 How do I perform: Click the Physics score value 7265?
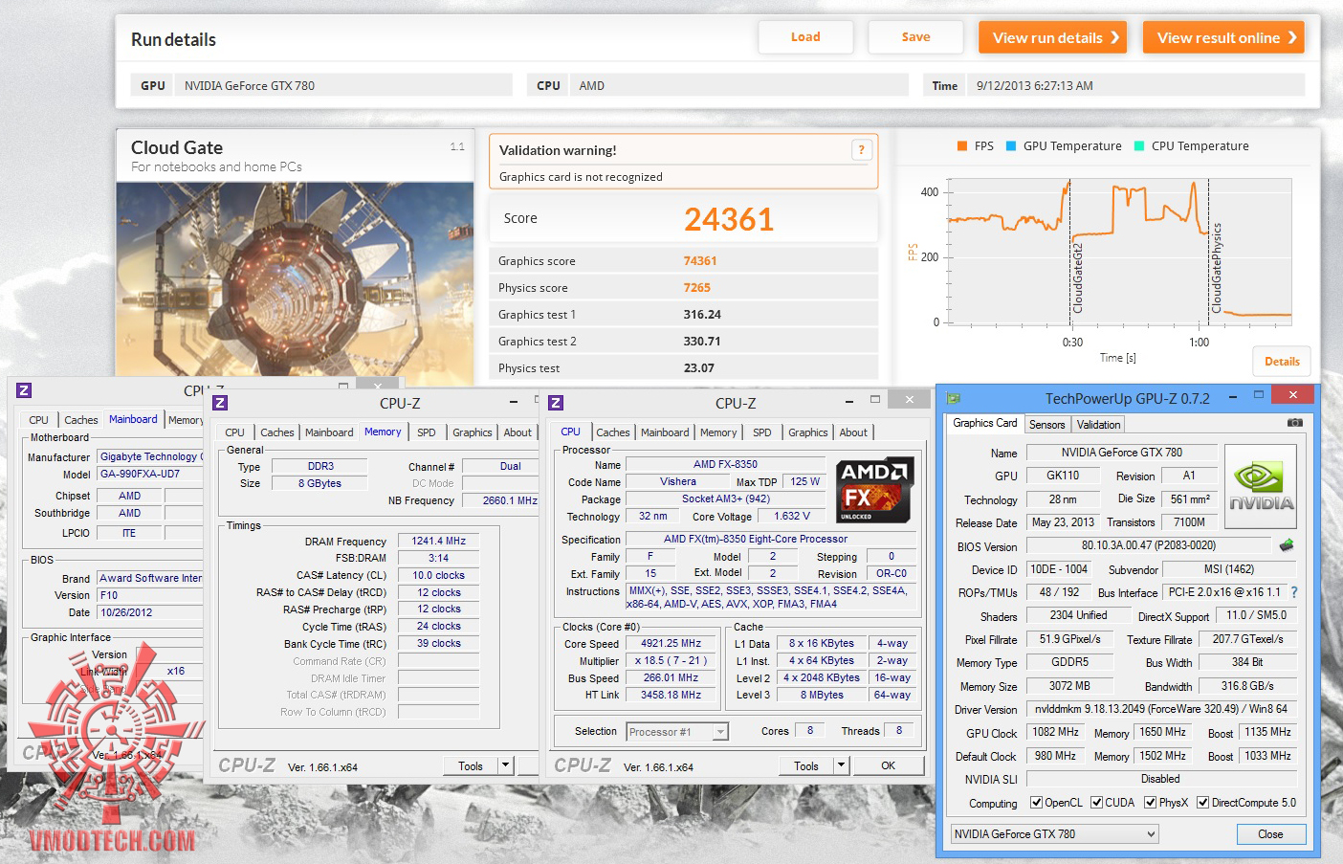[x=696, y=288]
